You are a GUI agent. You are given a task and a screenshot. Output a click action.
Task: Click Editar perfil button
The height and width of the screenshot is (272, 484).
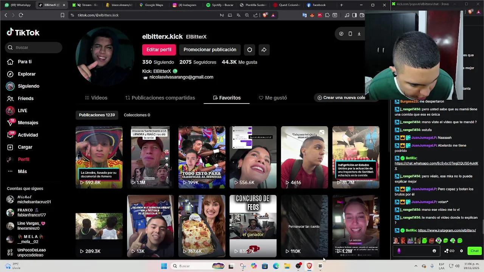click(x=159, y=49)
